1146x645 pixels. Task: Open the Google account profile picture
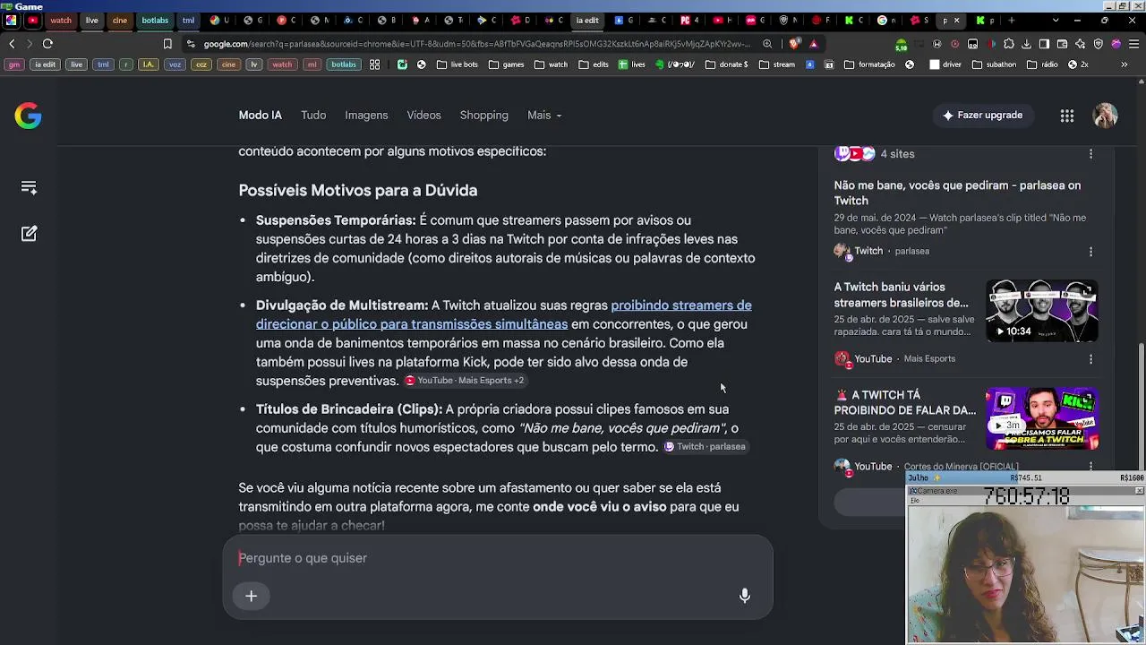pyautogui.click(x=1105, y=116)
